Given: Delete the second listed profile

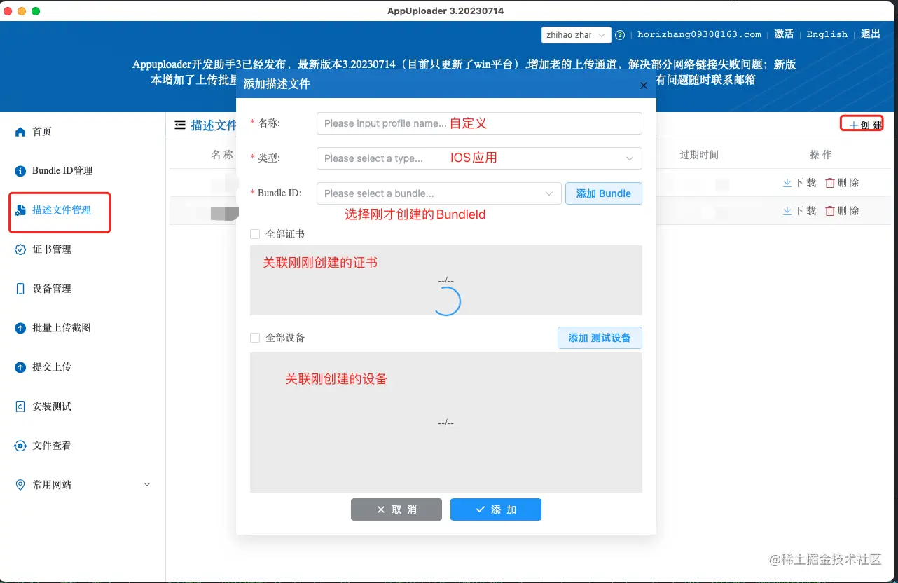Looking at the screenshot, I should [842, 211].
